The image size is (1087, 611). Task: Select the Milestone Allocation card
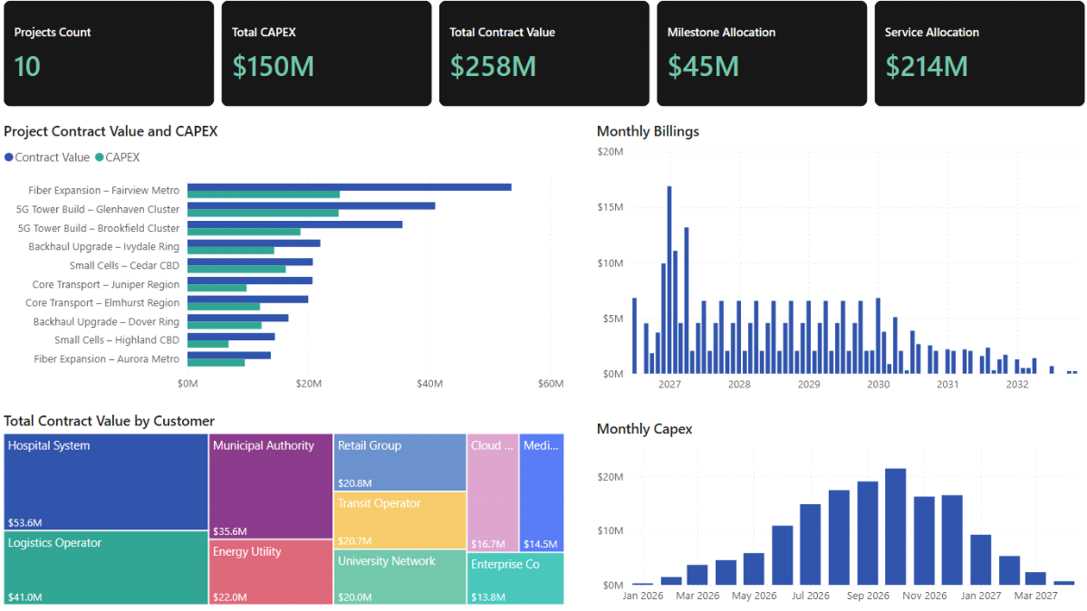[762, 53]
